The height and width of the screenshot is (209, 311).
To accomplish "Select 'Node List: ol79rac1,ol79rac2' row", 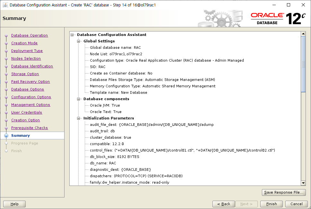I will pyautogui.click(x=116, y=54).
